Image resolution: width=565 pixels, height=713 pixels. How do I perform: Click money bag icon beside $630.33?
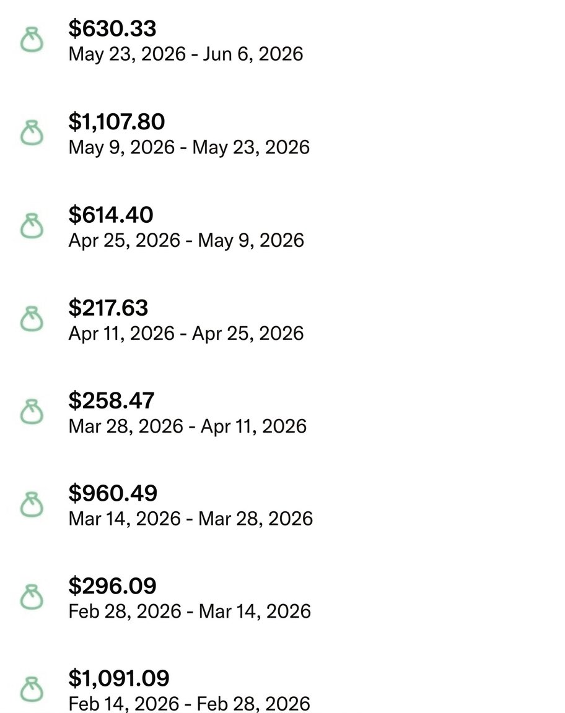32,40
